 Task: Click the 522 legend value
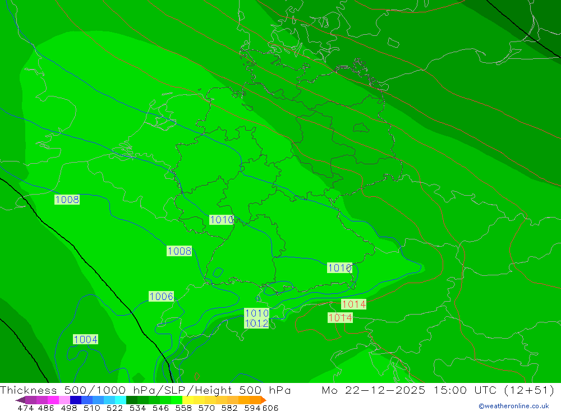click(x=115, y=408)
